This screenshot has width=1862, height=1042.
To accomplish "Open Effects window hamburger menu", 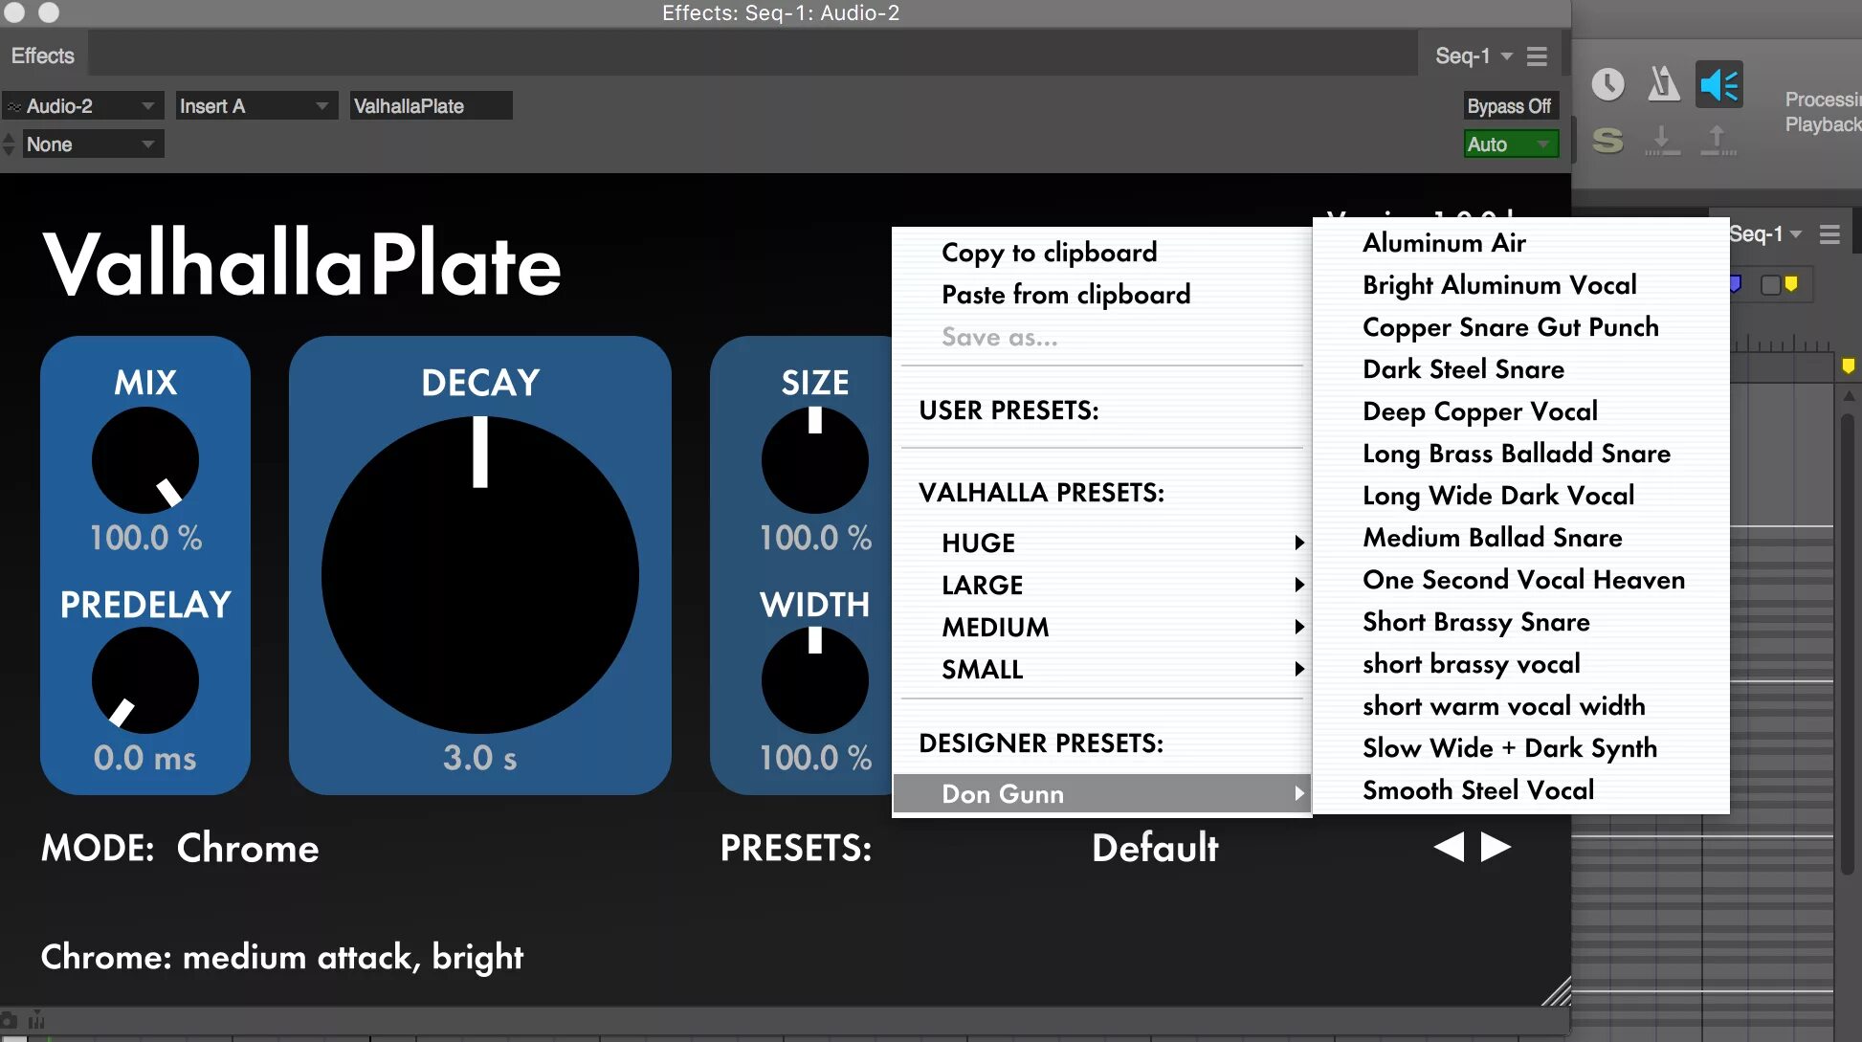I will [1537, 56].
